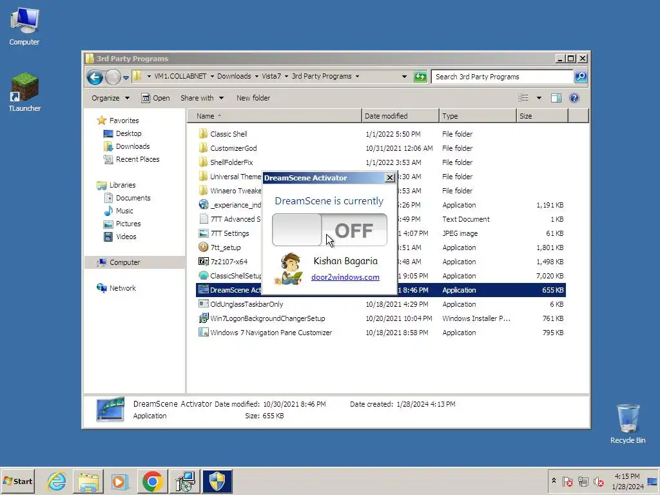Screen dimensions: 660x495
Task: Select Videos library
Action: pos(126,237)
